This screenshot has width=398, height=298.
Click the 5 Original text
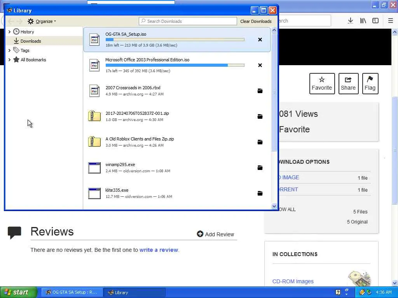[x=357, y=222]
